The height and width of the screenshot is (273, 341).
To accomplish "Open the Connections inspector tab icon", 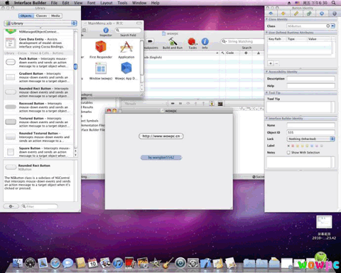I will pyautogui.click(x=322, y=14).
